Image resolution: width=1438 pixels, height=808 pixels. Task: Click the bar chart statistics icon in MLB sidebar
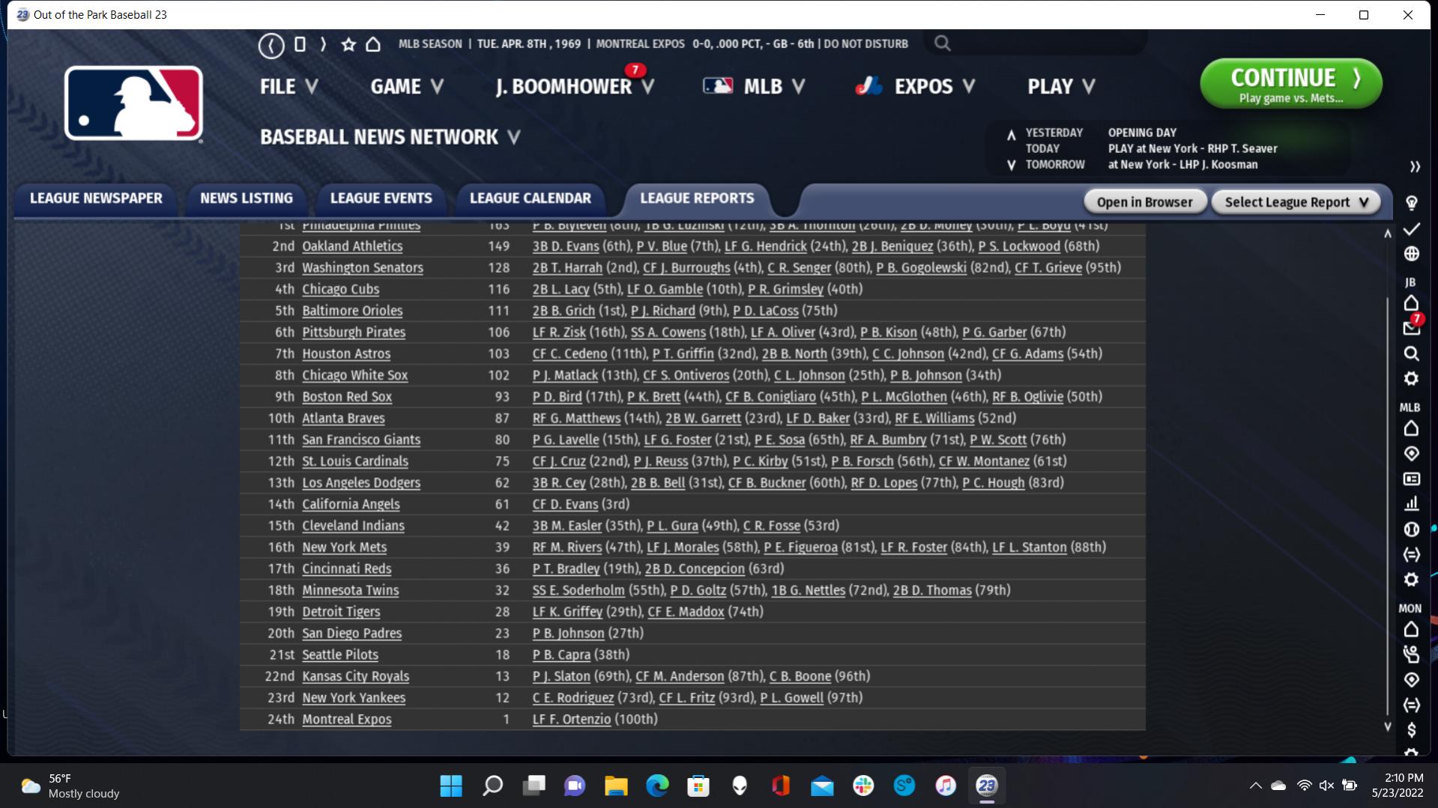[1411, 504]
